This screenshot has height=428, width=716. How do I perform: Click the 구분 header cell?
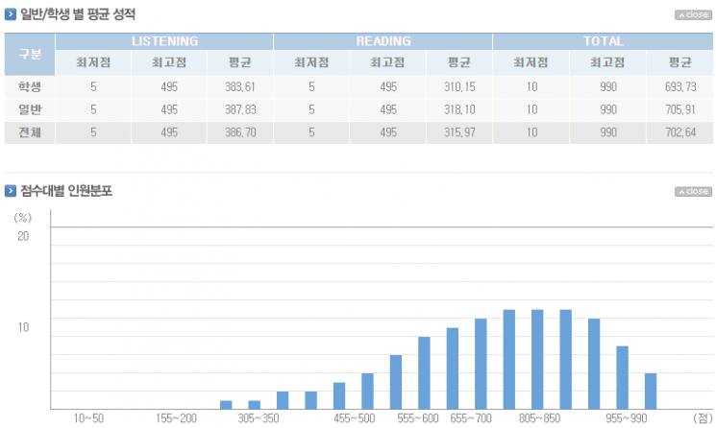click(30, 55)
